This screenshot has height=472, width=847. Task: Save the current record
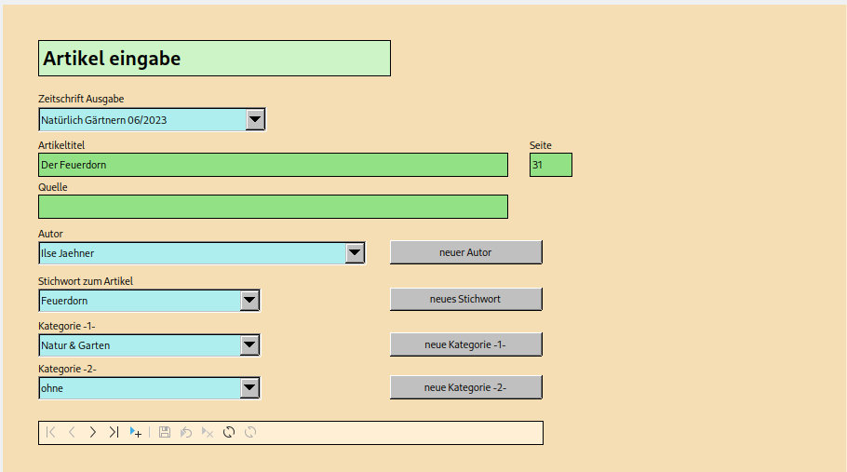pos(165,432)
